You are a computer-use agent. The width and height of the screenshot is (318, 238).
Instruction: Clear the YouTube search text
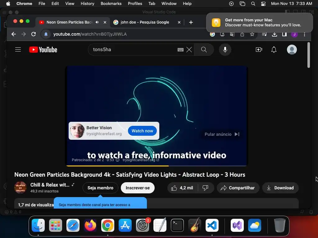(189, 50)
